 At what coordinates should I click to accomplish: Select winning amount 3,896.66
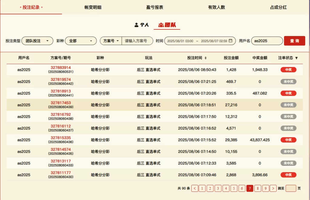[x=260, y=175]
